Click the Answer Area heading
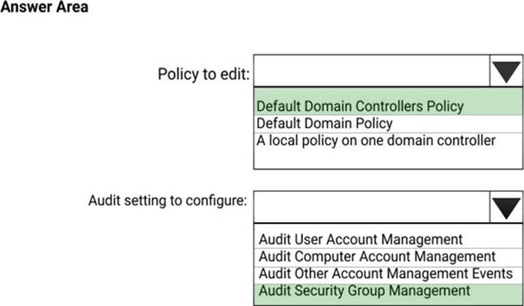This screenshot has width=524, height=306. [44, 9]
